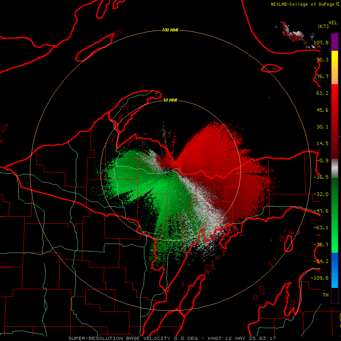Click the gray near-zero segment of the color bar
This screenshot has width=341, height=341.
[x=335, y=169]
